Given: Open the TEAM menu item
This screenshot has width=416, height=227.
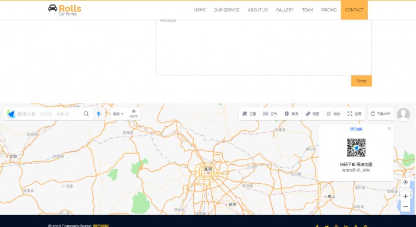Looking at the screenshot, I should [x=307, y=10].
